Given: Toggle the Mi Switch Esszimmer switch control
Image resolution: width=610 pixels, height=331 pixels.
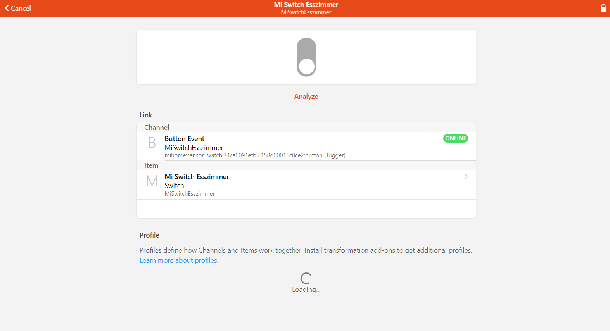Looking at the screenshot, I should [306, 57].
